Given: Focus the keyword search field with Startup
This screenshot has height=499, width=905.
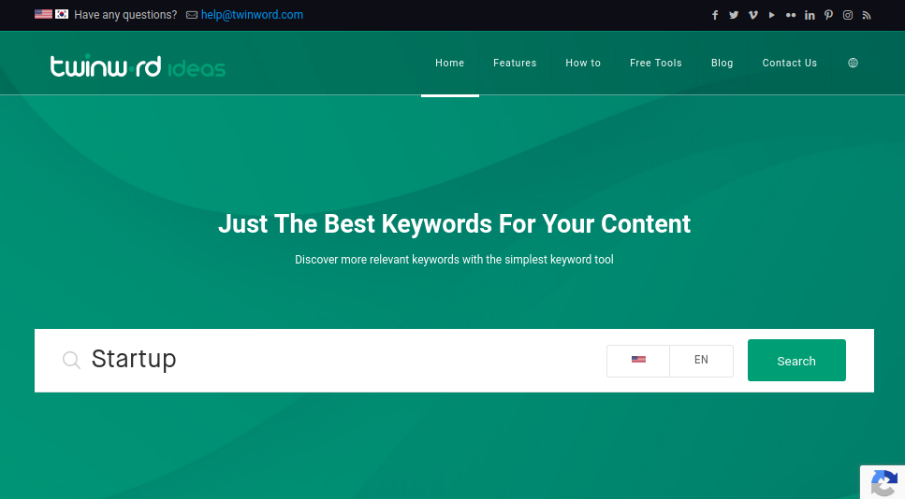Looking at the screenshot, I should click(x=341, y=360).
